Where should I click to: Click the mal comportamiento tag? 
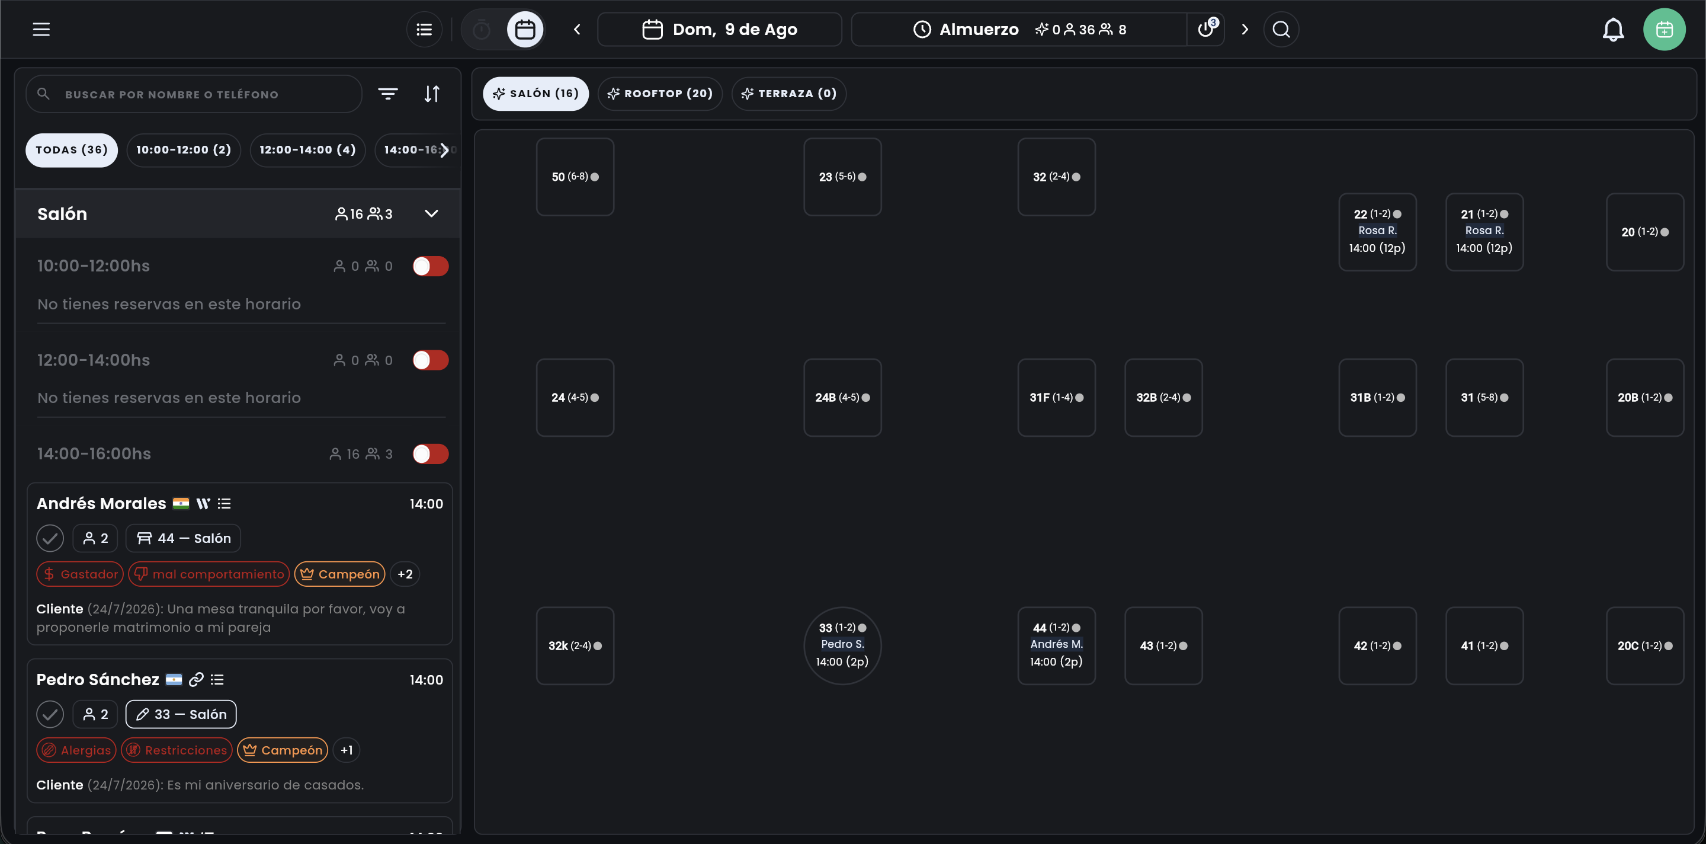[x=209, y=574]
